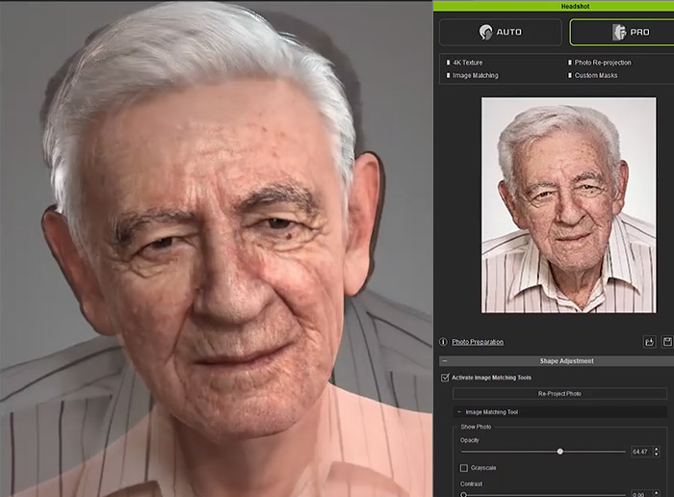Click the Opacity value field
This screenshot has width=674, height=497.
(640, 452)
